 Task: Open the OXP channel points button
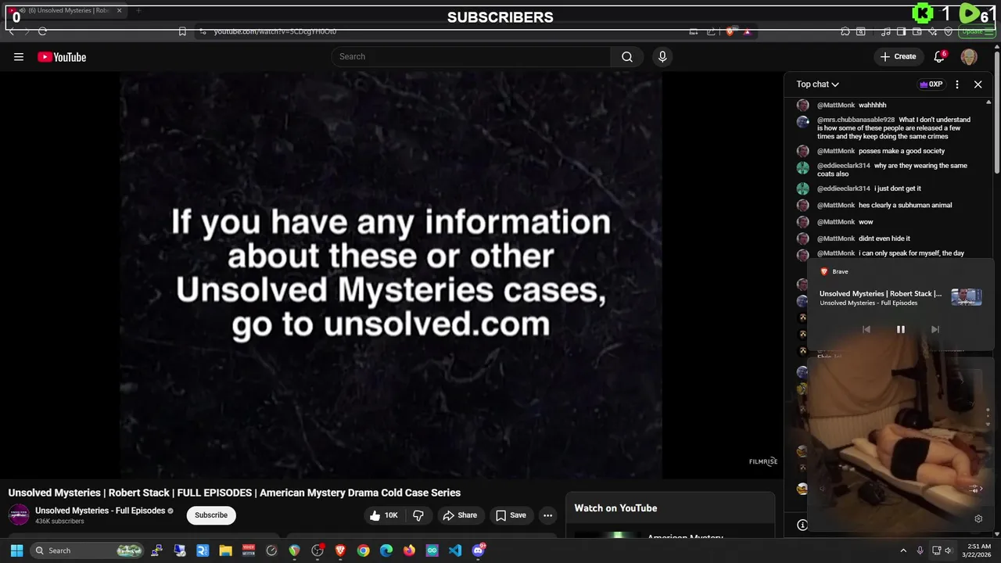[x=931, y=84]
